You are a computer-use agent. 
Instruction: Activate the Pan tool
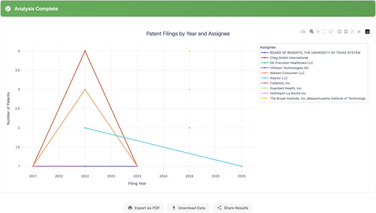pos(318,32)
